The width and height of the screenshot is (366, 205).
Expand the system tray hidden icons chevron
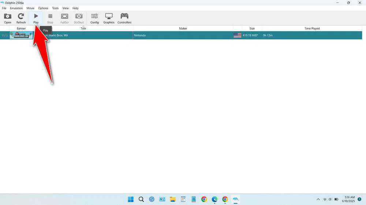pos(318,199)
